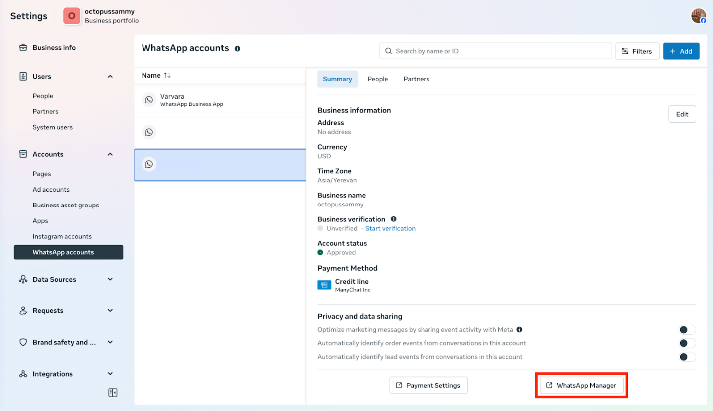The width and height of the screenshot is (713, 411).
Task: Open the Partners tab
Action: click(x=416, y=79)
